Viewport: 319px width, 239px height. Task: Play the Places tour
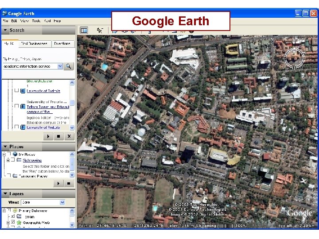pos(58,184)
